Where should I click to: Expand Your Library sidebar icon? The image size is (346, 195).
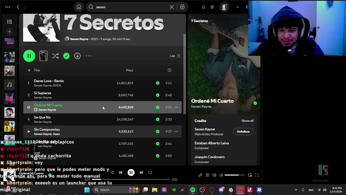click(9, 22)
